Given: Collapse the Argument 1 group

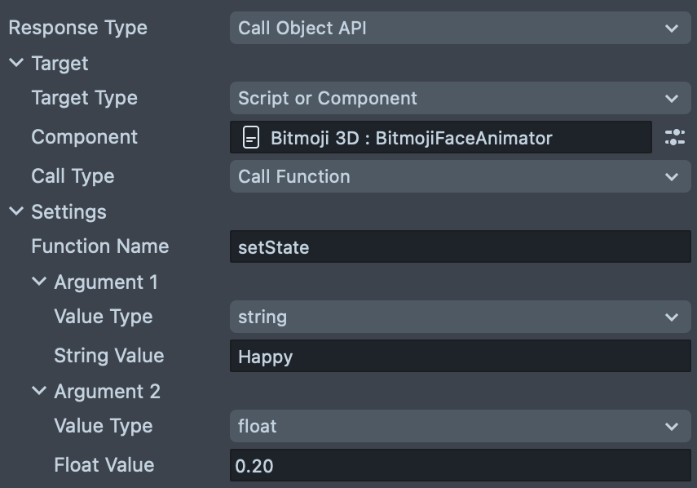Looking at the screenshot, I should [x=39, y=282].
